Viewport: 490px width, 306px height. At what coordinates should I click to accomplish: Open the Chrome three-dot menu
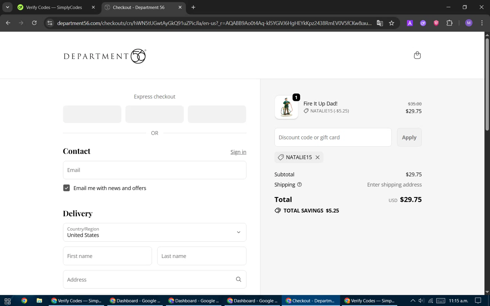coord(482,23)
